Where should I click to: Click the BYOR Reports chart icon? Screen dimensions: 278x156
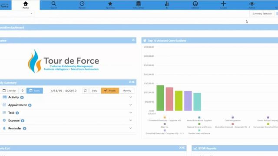point(195,148)
